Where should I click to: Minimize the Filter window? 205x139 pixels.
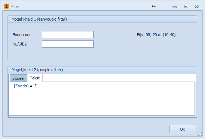[174, 7]
